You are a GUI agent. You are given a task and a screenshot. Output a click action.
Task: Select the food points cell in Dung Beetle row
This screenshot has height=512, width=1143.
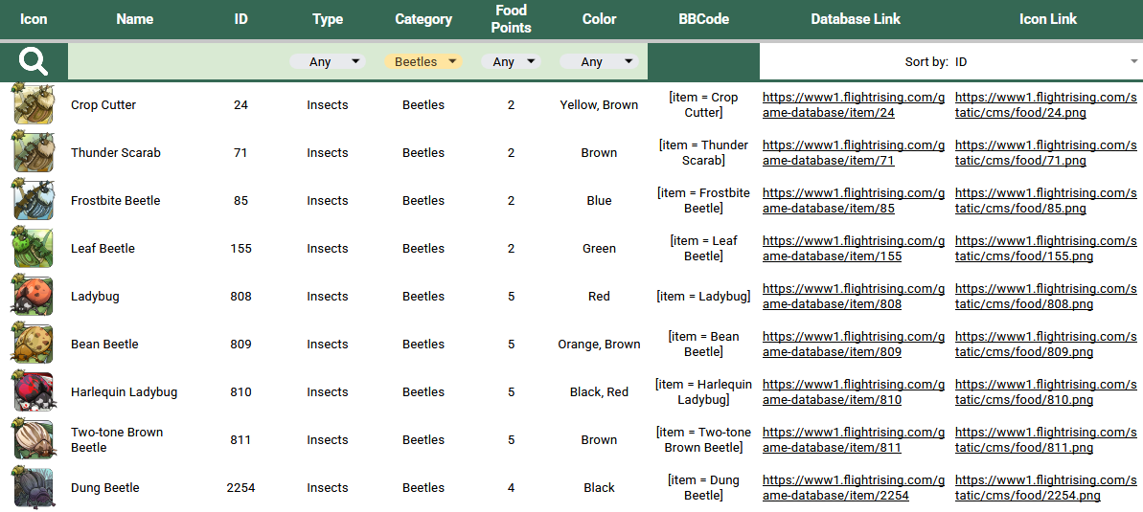(511, 488)
